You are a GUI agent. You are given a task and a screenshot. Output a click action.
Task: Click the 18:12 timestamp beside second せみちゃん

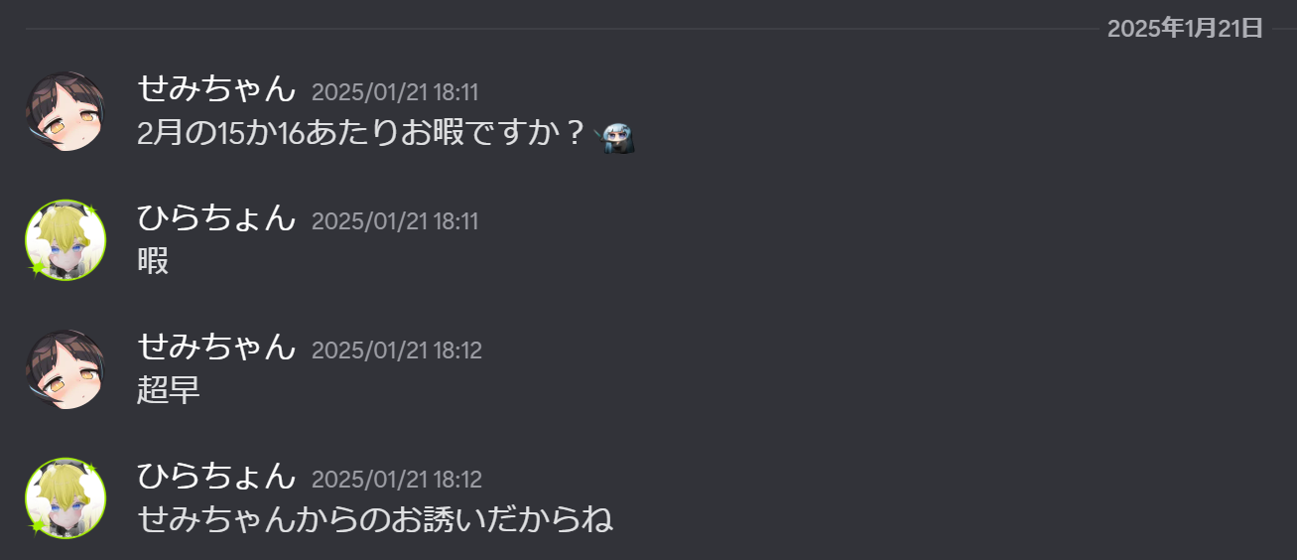397,350
